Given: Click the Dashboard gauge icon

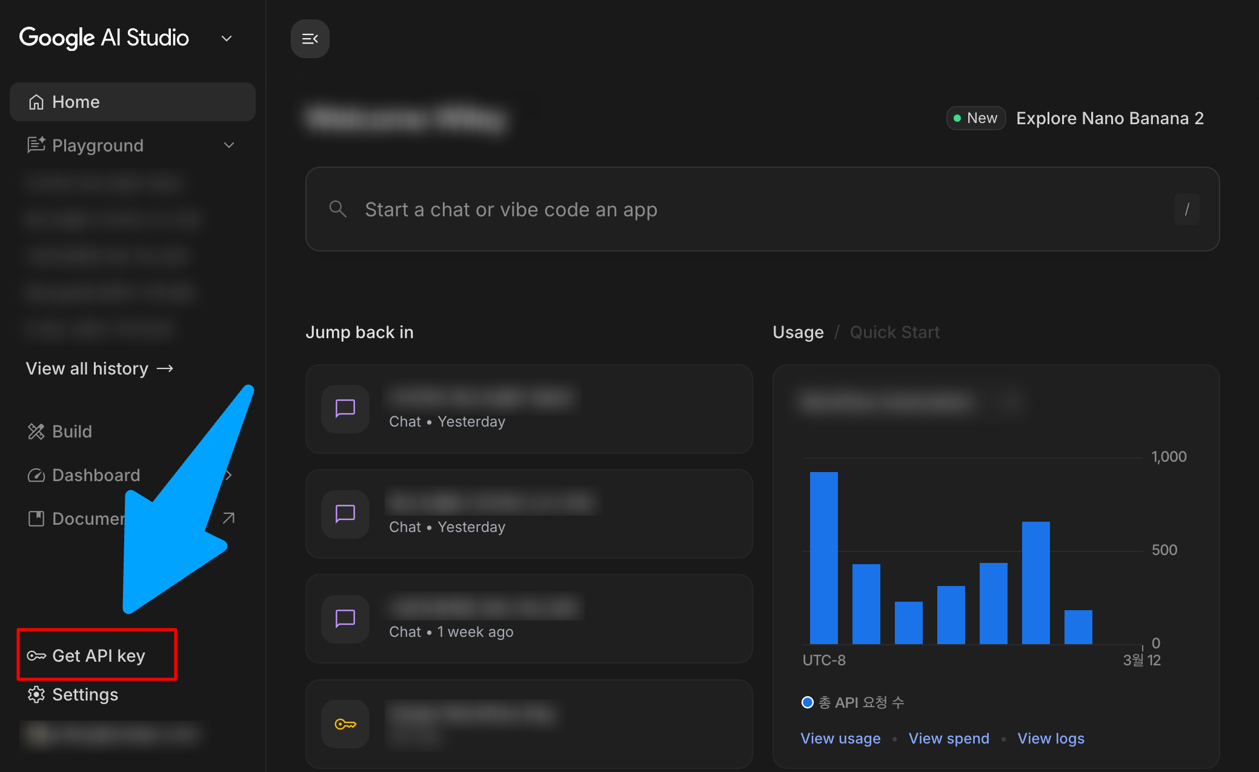Looking at the screenshot, I should [36, 475].
